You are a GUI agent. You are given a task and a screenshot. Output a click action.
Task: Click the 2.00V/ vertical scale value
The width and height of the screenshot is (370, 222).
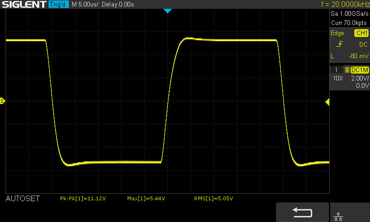(x=360, y=78)
